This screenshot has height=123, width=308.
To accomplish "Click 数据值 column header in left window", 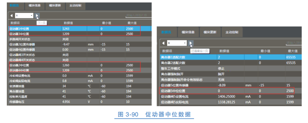I will coord(68,23).
